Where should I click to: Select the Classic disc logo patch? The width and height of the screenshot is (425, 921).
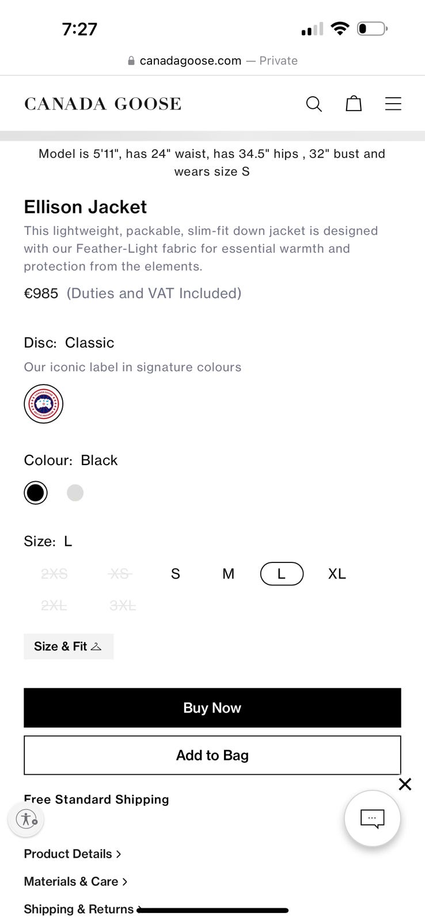click(x=43, y=404)
